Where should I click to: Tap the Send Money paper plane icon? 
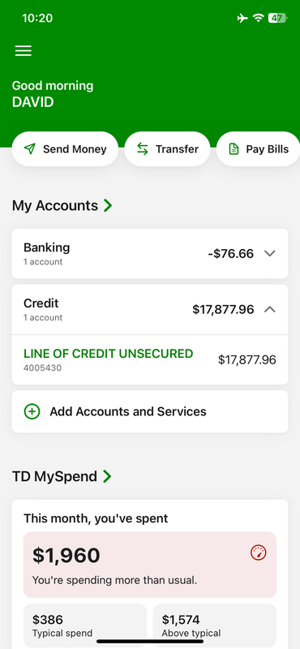point(30,149)
